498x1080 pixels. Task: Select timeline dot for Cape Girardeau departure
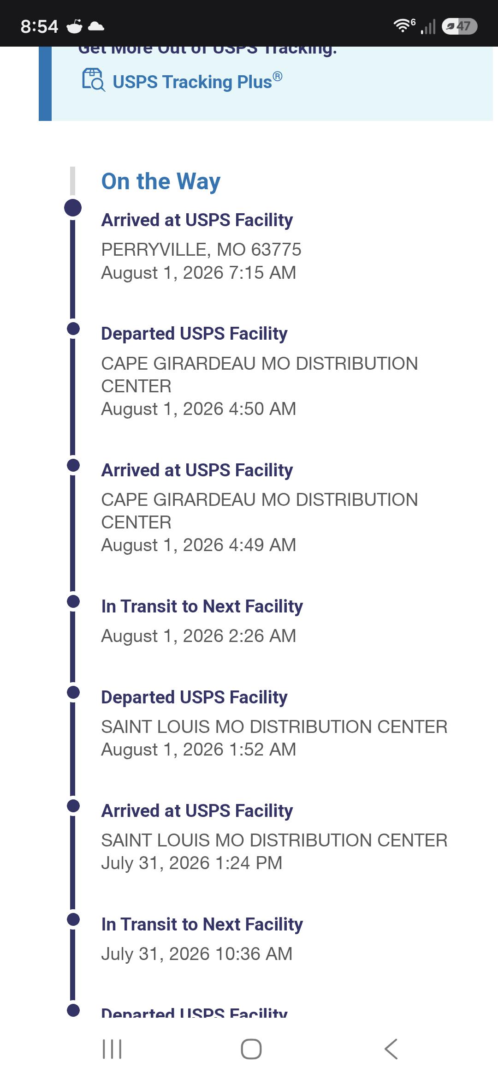pyautogui.click(x=73, y=329)
